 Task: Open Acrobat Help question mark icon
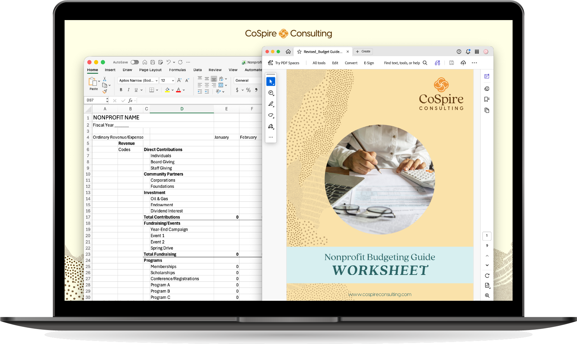[x=459, y=52]
